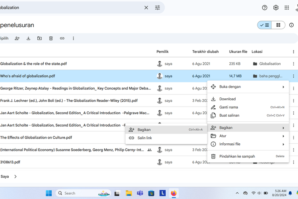
Task: Select Ganti nama from context menu
Action: [x=228, y=107]
